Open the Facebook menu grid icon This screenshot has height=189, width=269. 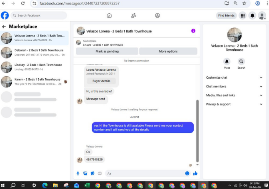(x=243, y=16)
